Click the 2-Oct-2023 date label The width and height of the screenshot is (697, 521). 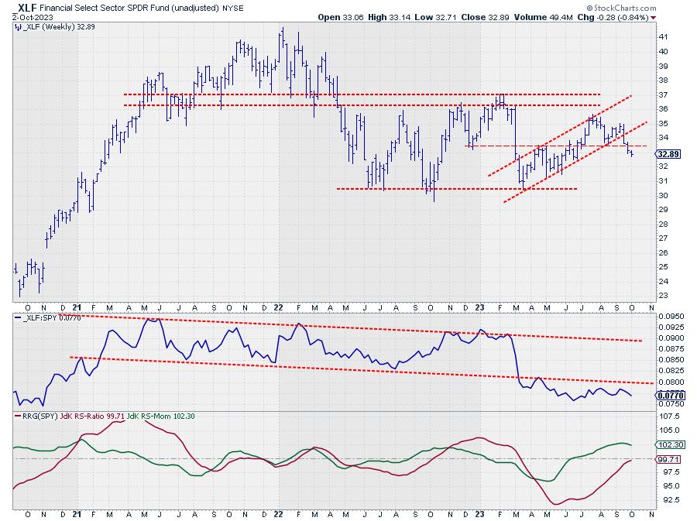click(21, 16)
